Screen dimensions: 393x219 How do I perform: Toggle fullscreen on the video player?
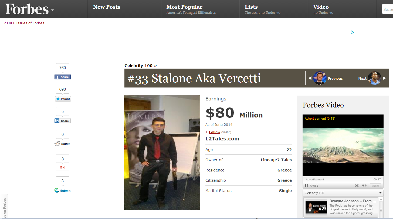coord(357,186)
